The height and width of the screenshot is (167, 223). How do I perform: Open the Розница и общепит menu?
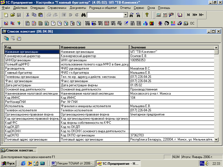pyautogui.click(x=103, y=8)
